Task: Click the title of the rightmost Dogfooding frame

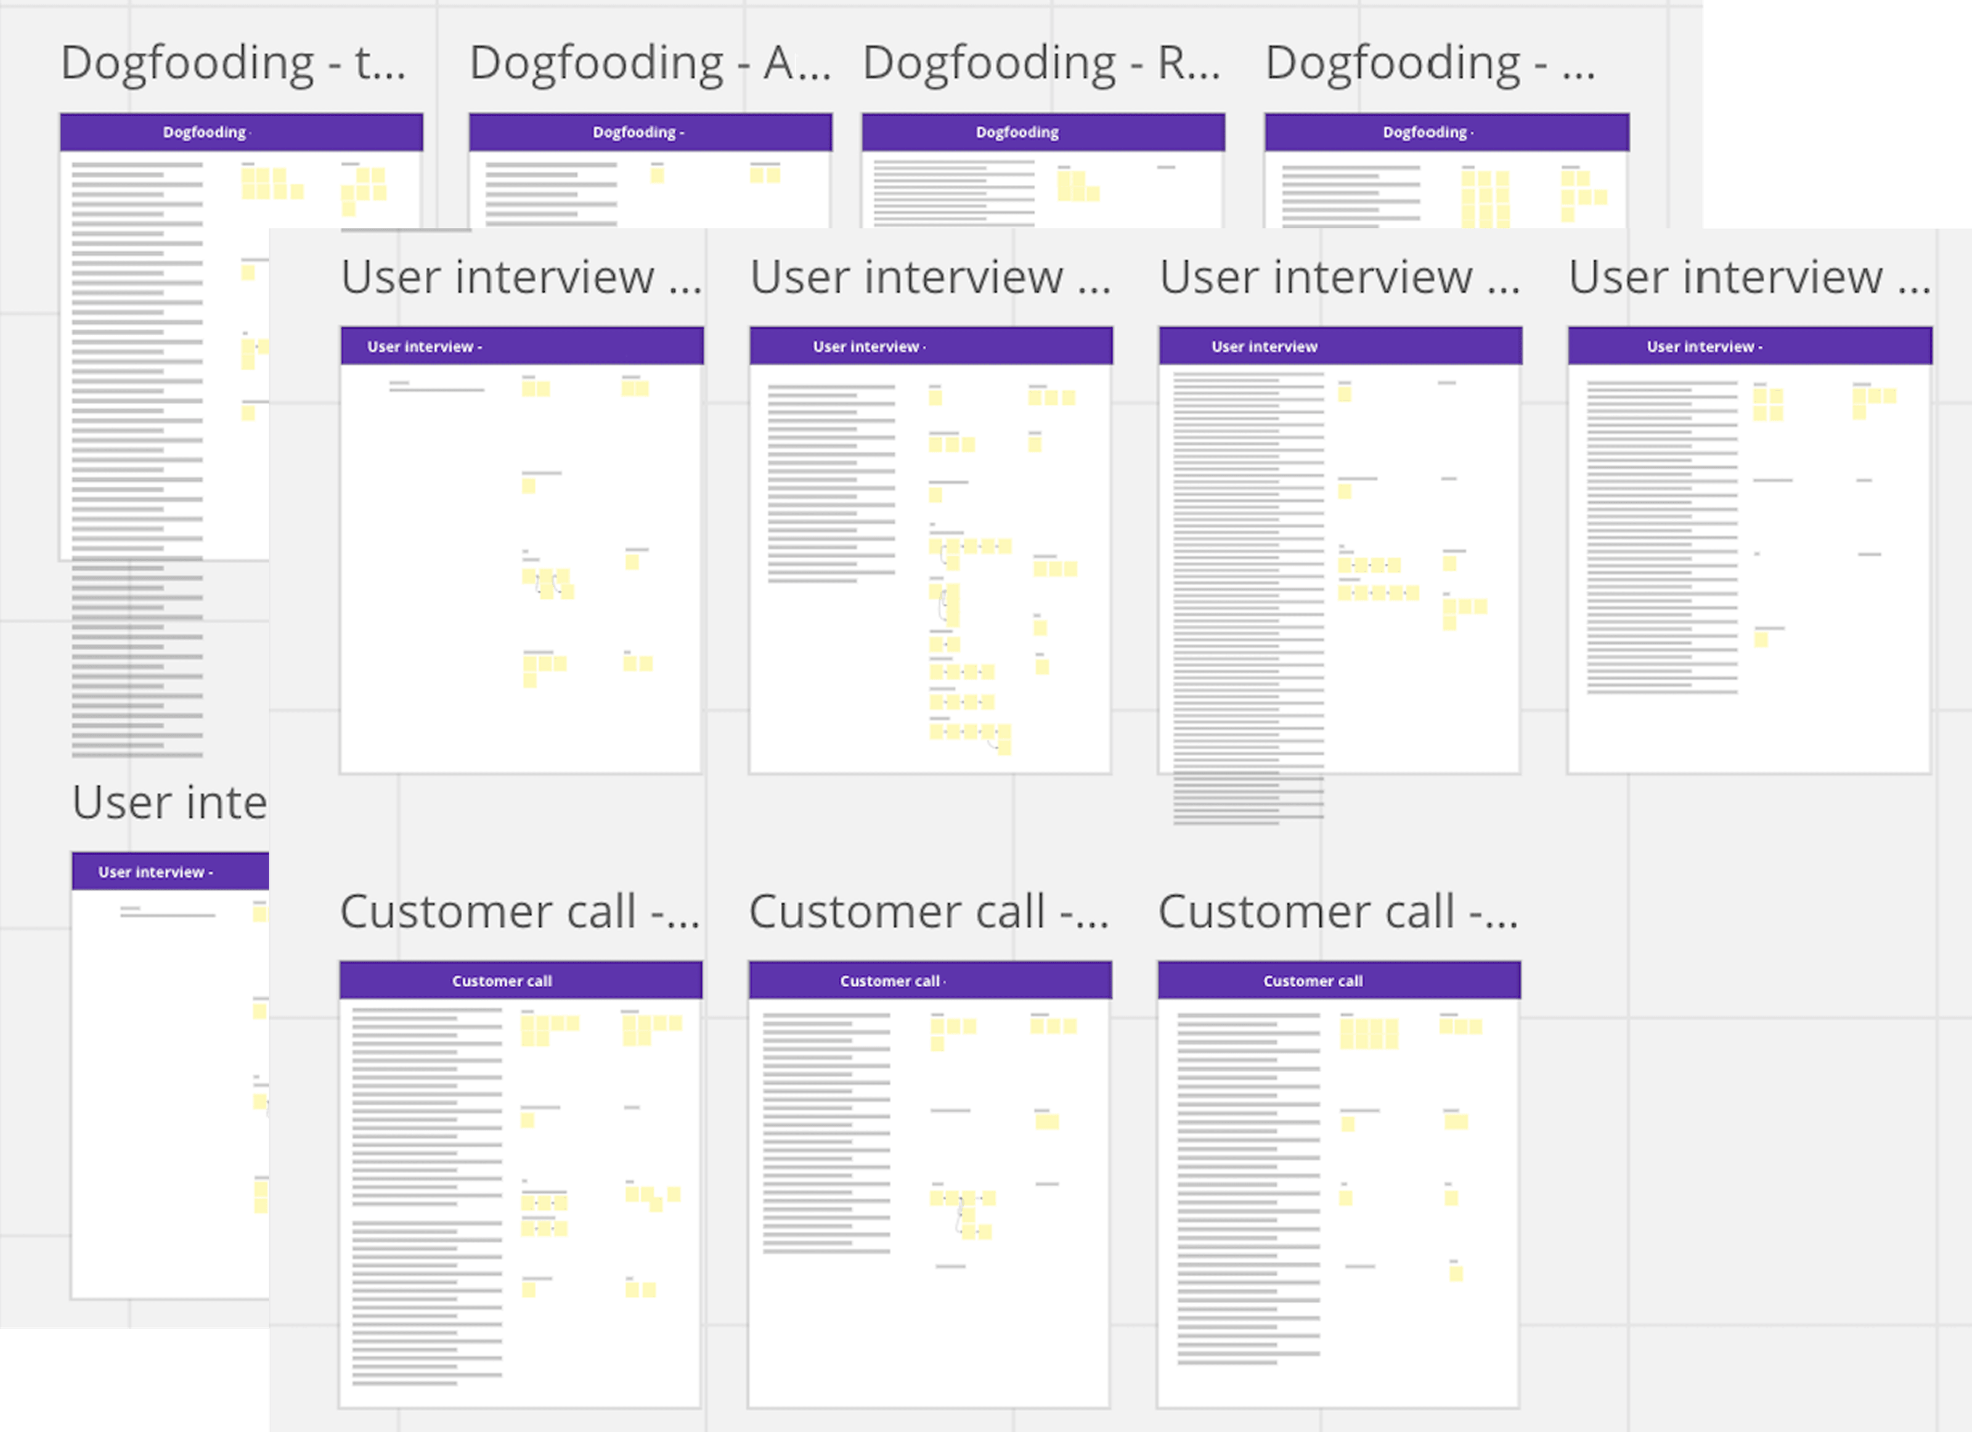Action: (x=1430, y=63)
